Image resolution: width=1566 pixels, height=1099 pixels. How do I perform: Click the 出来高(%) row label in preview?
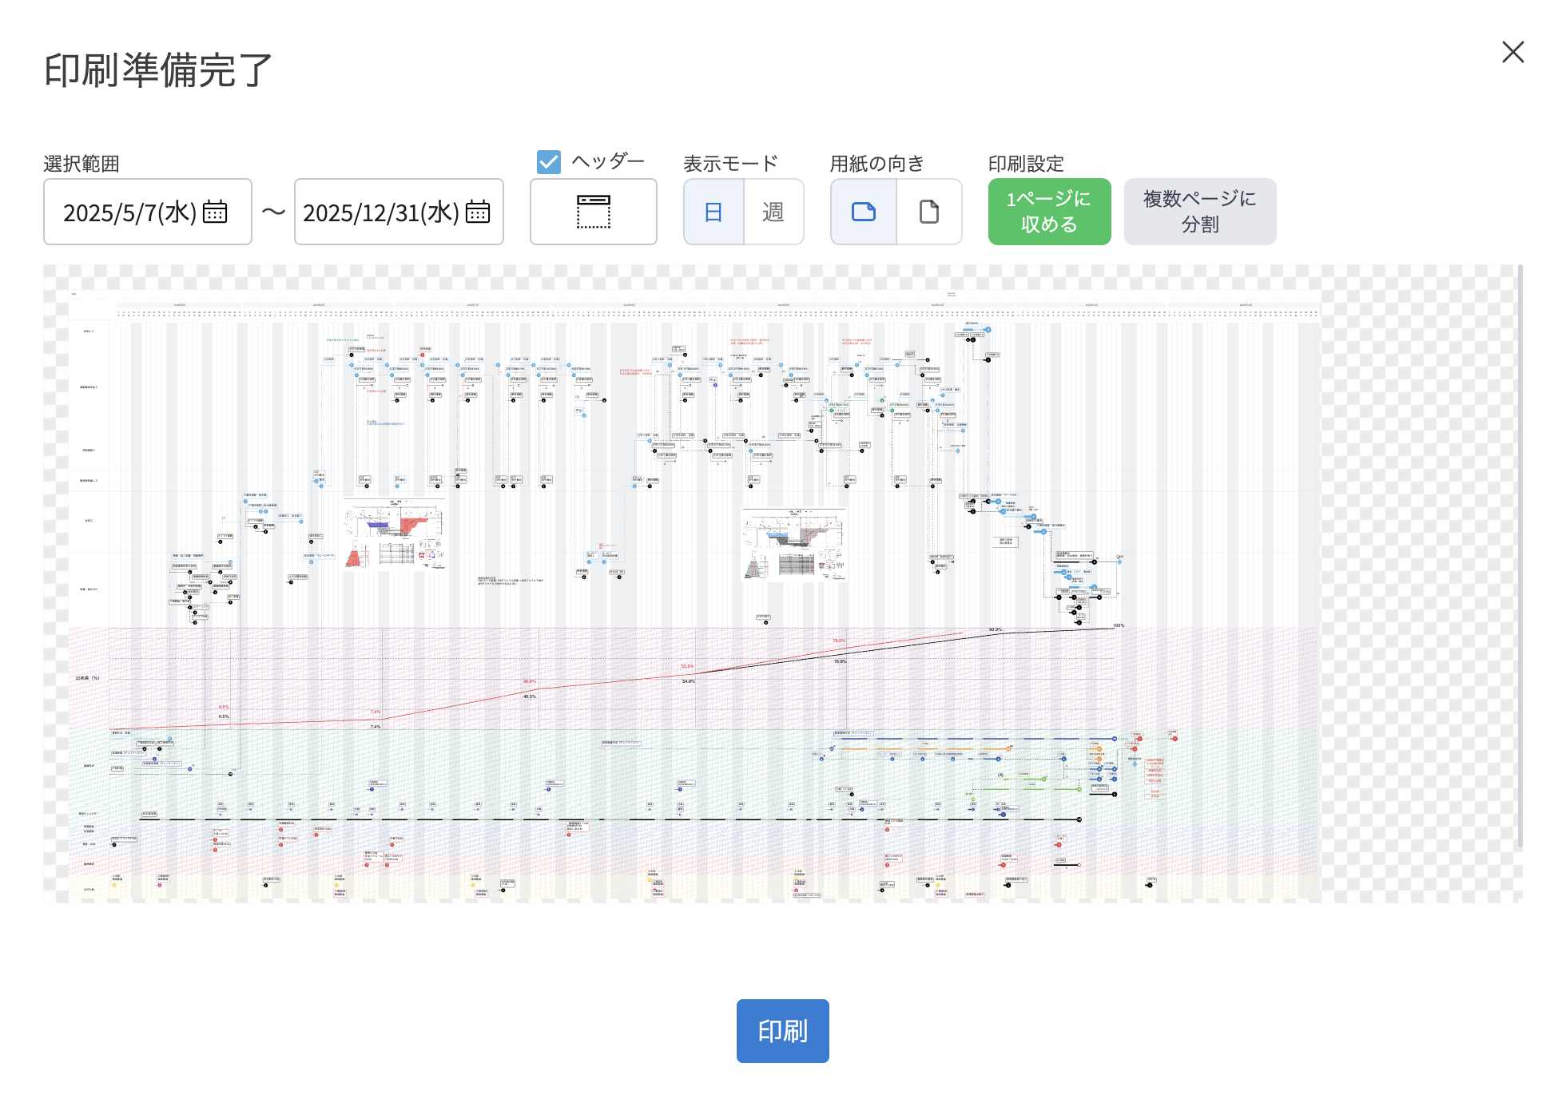(x=87, y=678)
